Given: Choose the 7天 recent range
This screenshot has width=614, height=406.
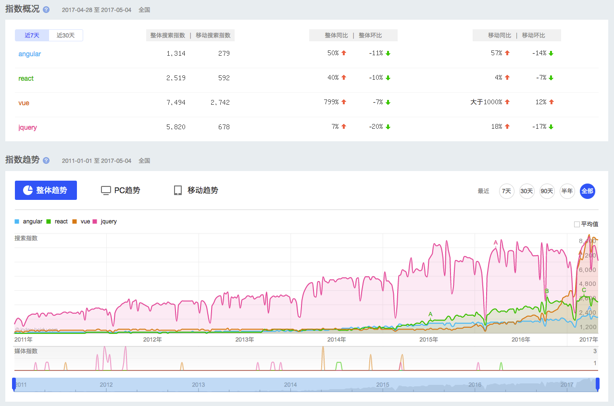Looking at the screenshot, I should (x=507, y=191).
